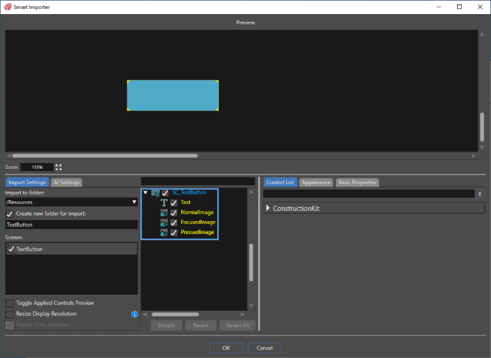Enable Resize Display Resolution checkbox
This screenshot has width=491, height=358.
[10, 314]
